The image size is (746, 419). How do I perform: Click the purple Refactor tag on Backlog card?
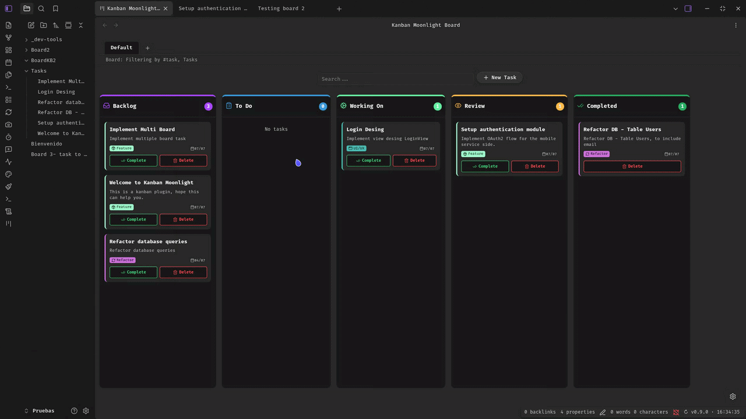[x=122, y=260]
